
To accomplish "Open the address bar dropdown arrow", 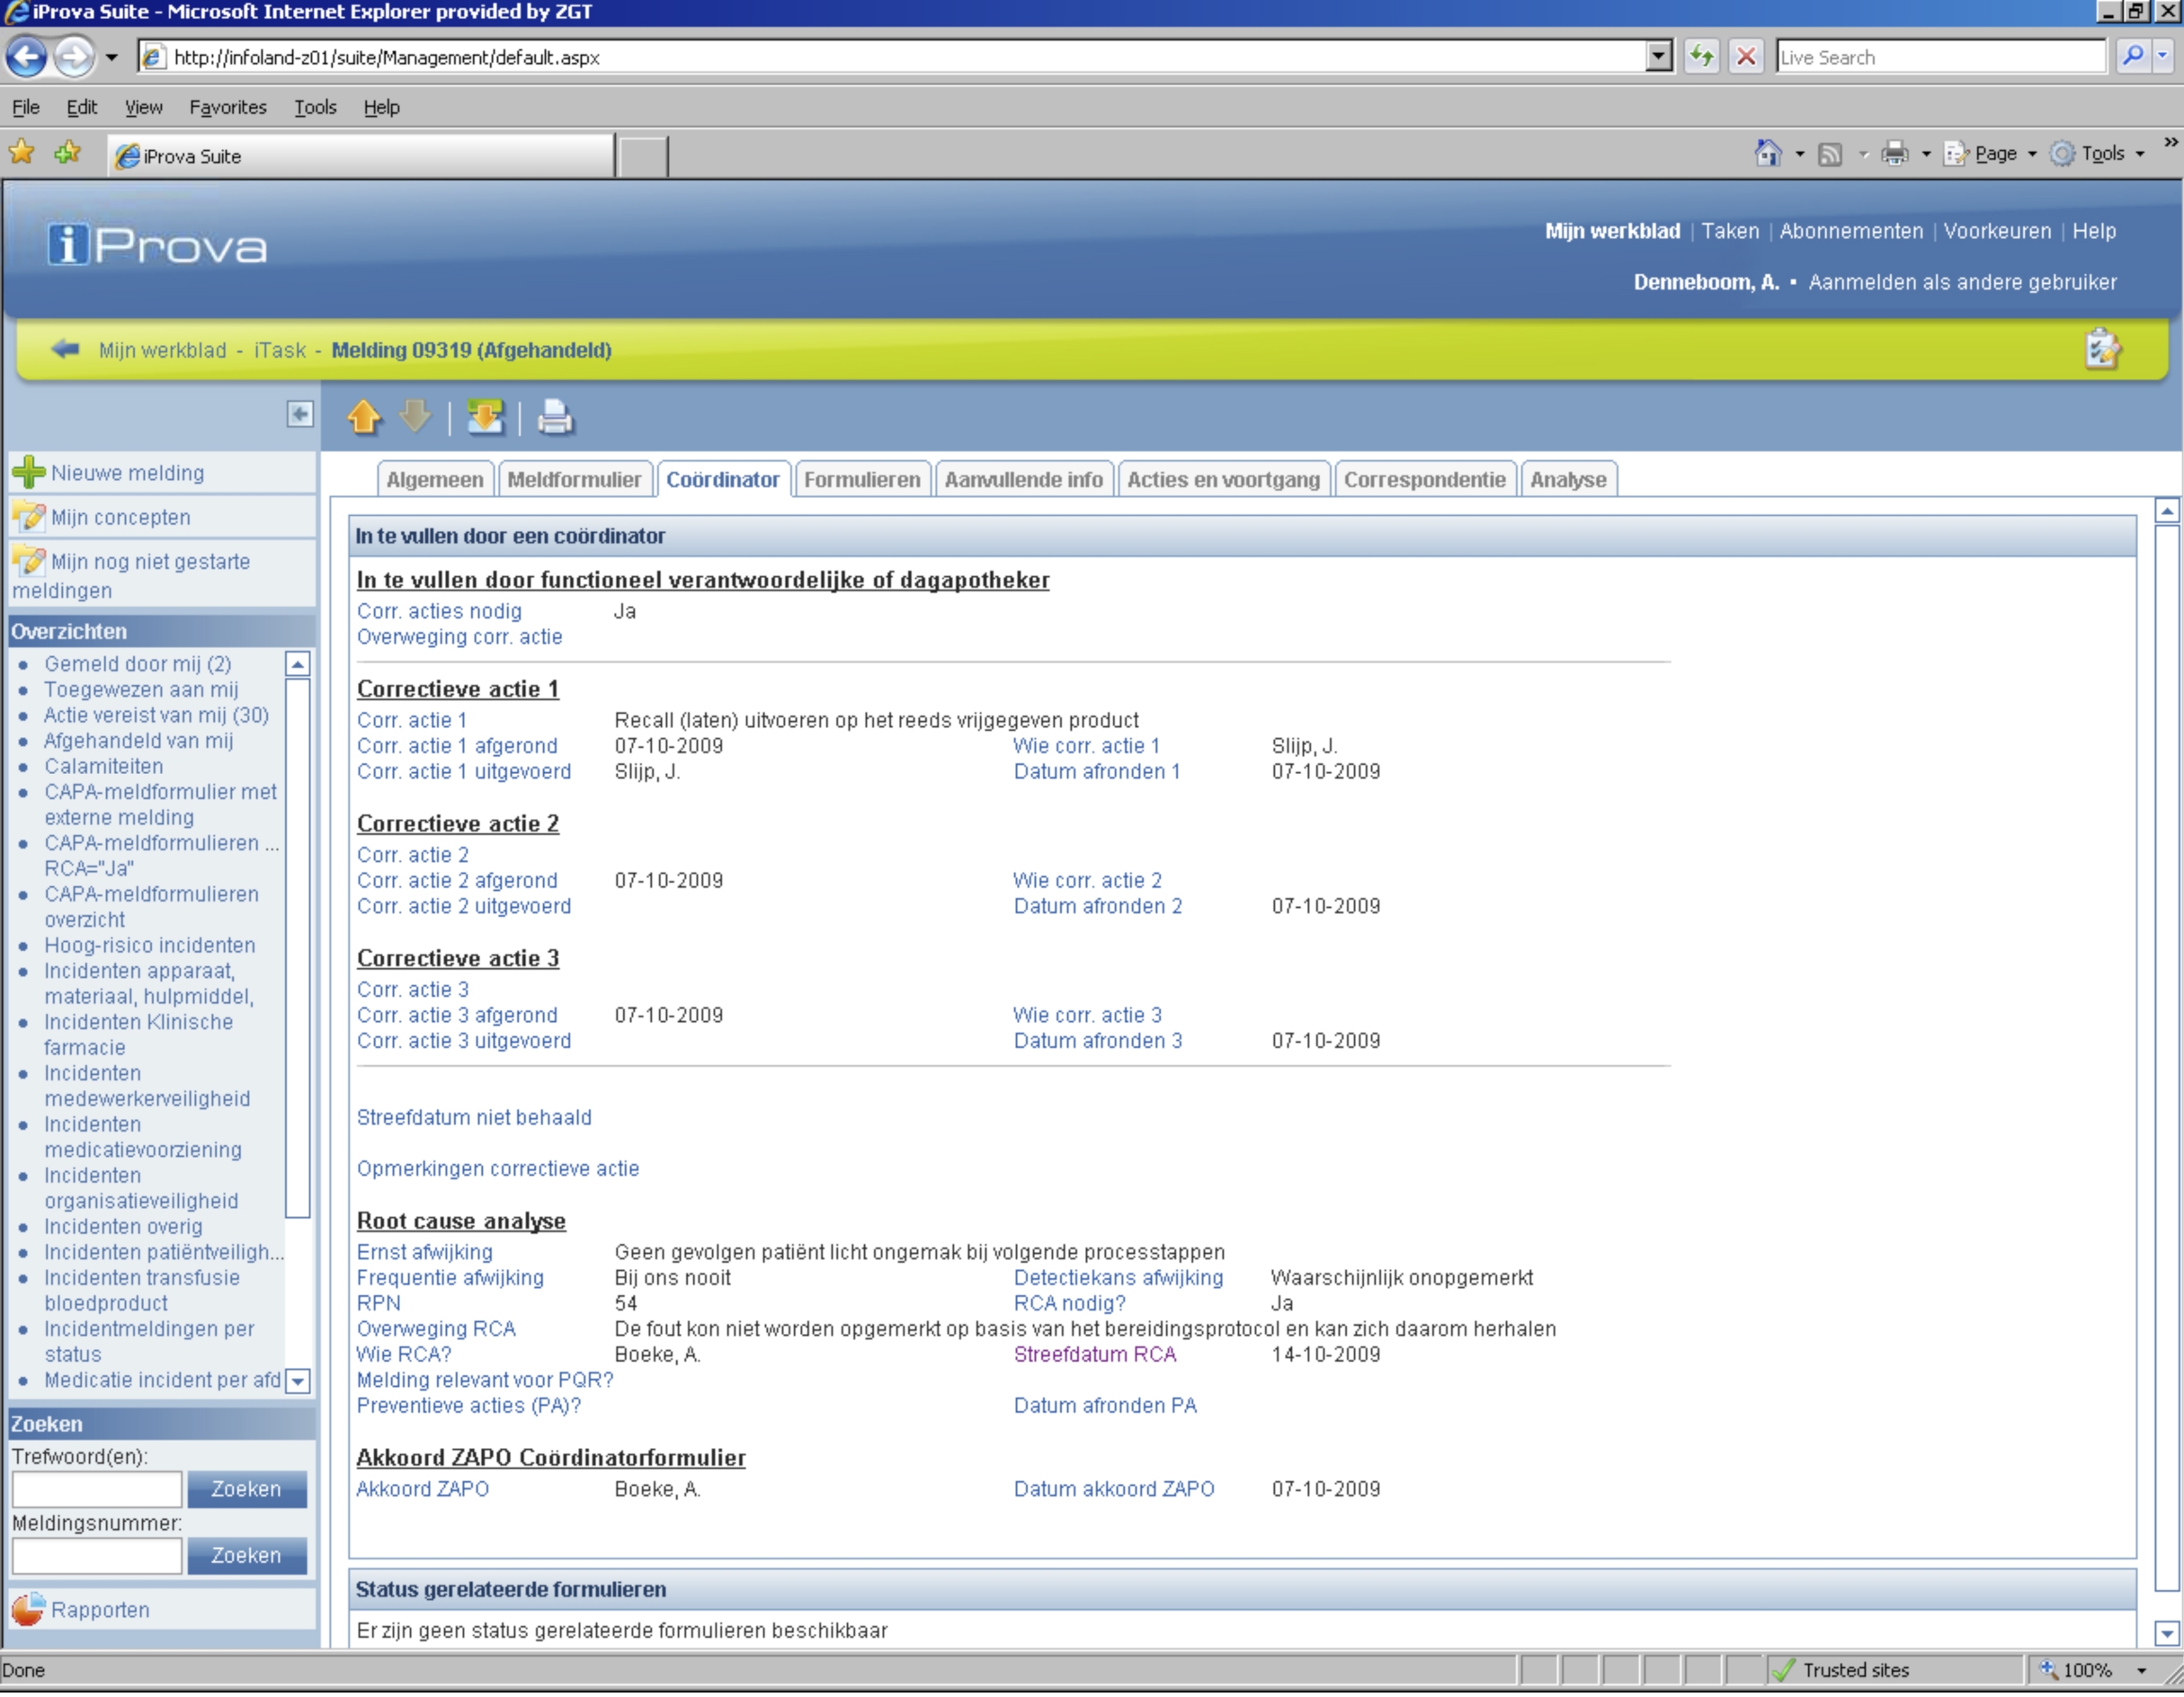I will pos(1658,57).
